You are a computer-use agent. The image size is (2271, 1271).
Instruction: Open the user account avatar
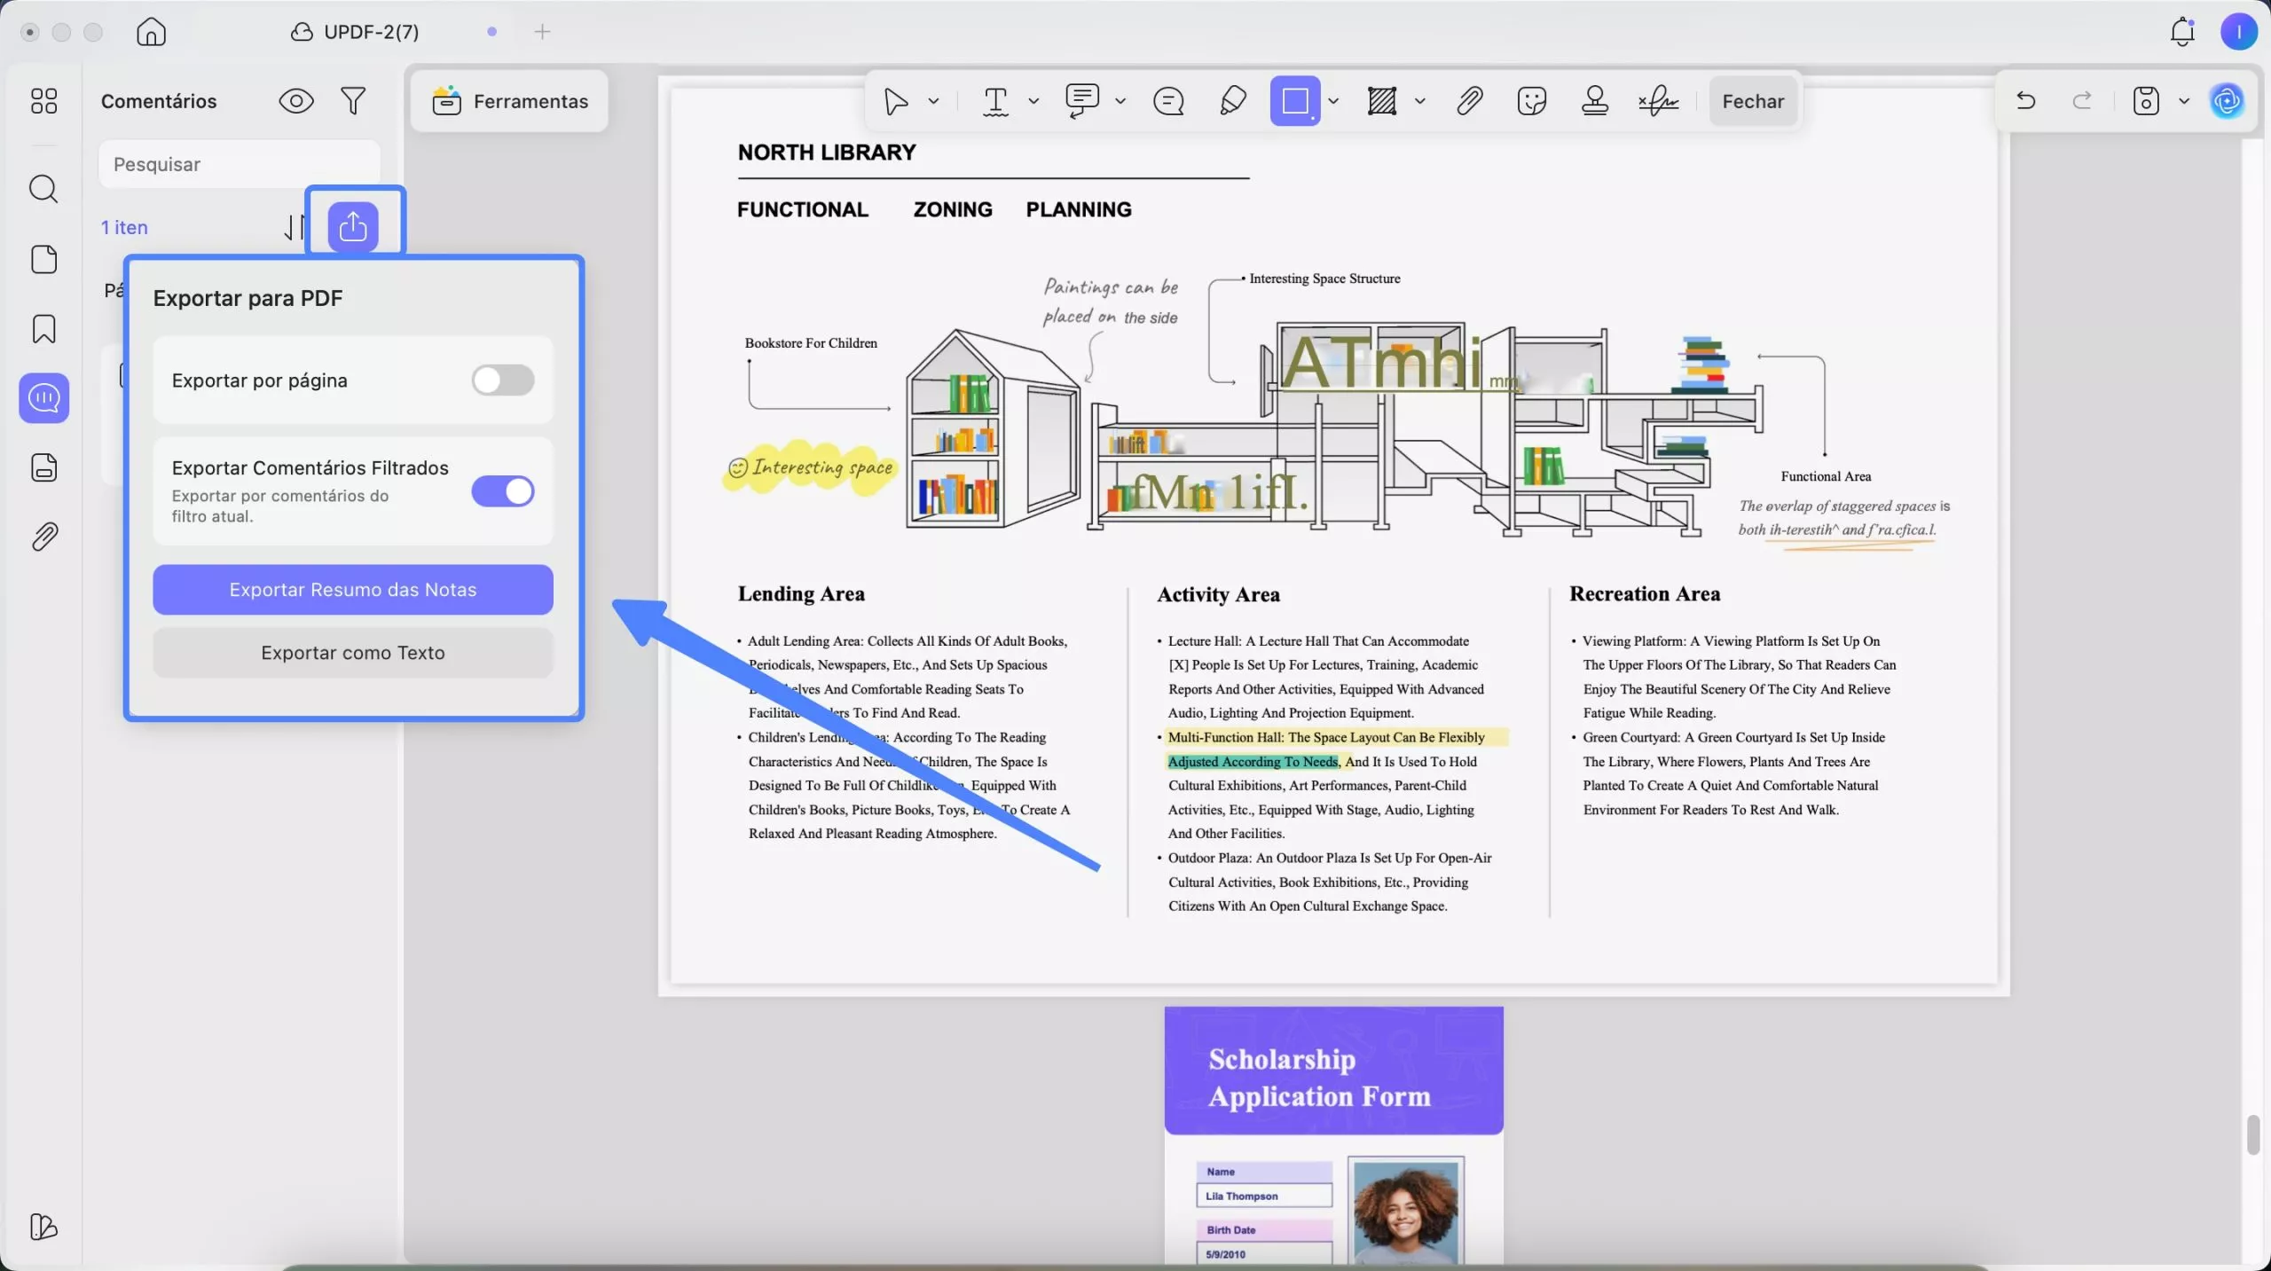(x=2238, y=32)
